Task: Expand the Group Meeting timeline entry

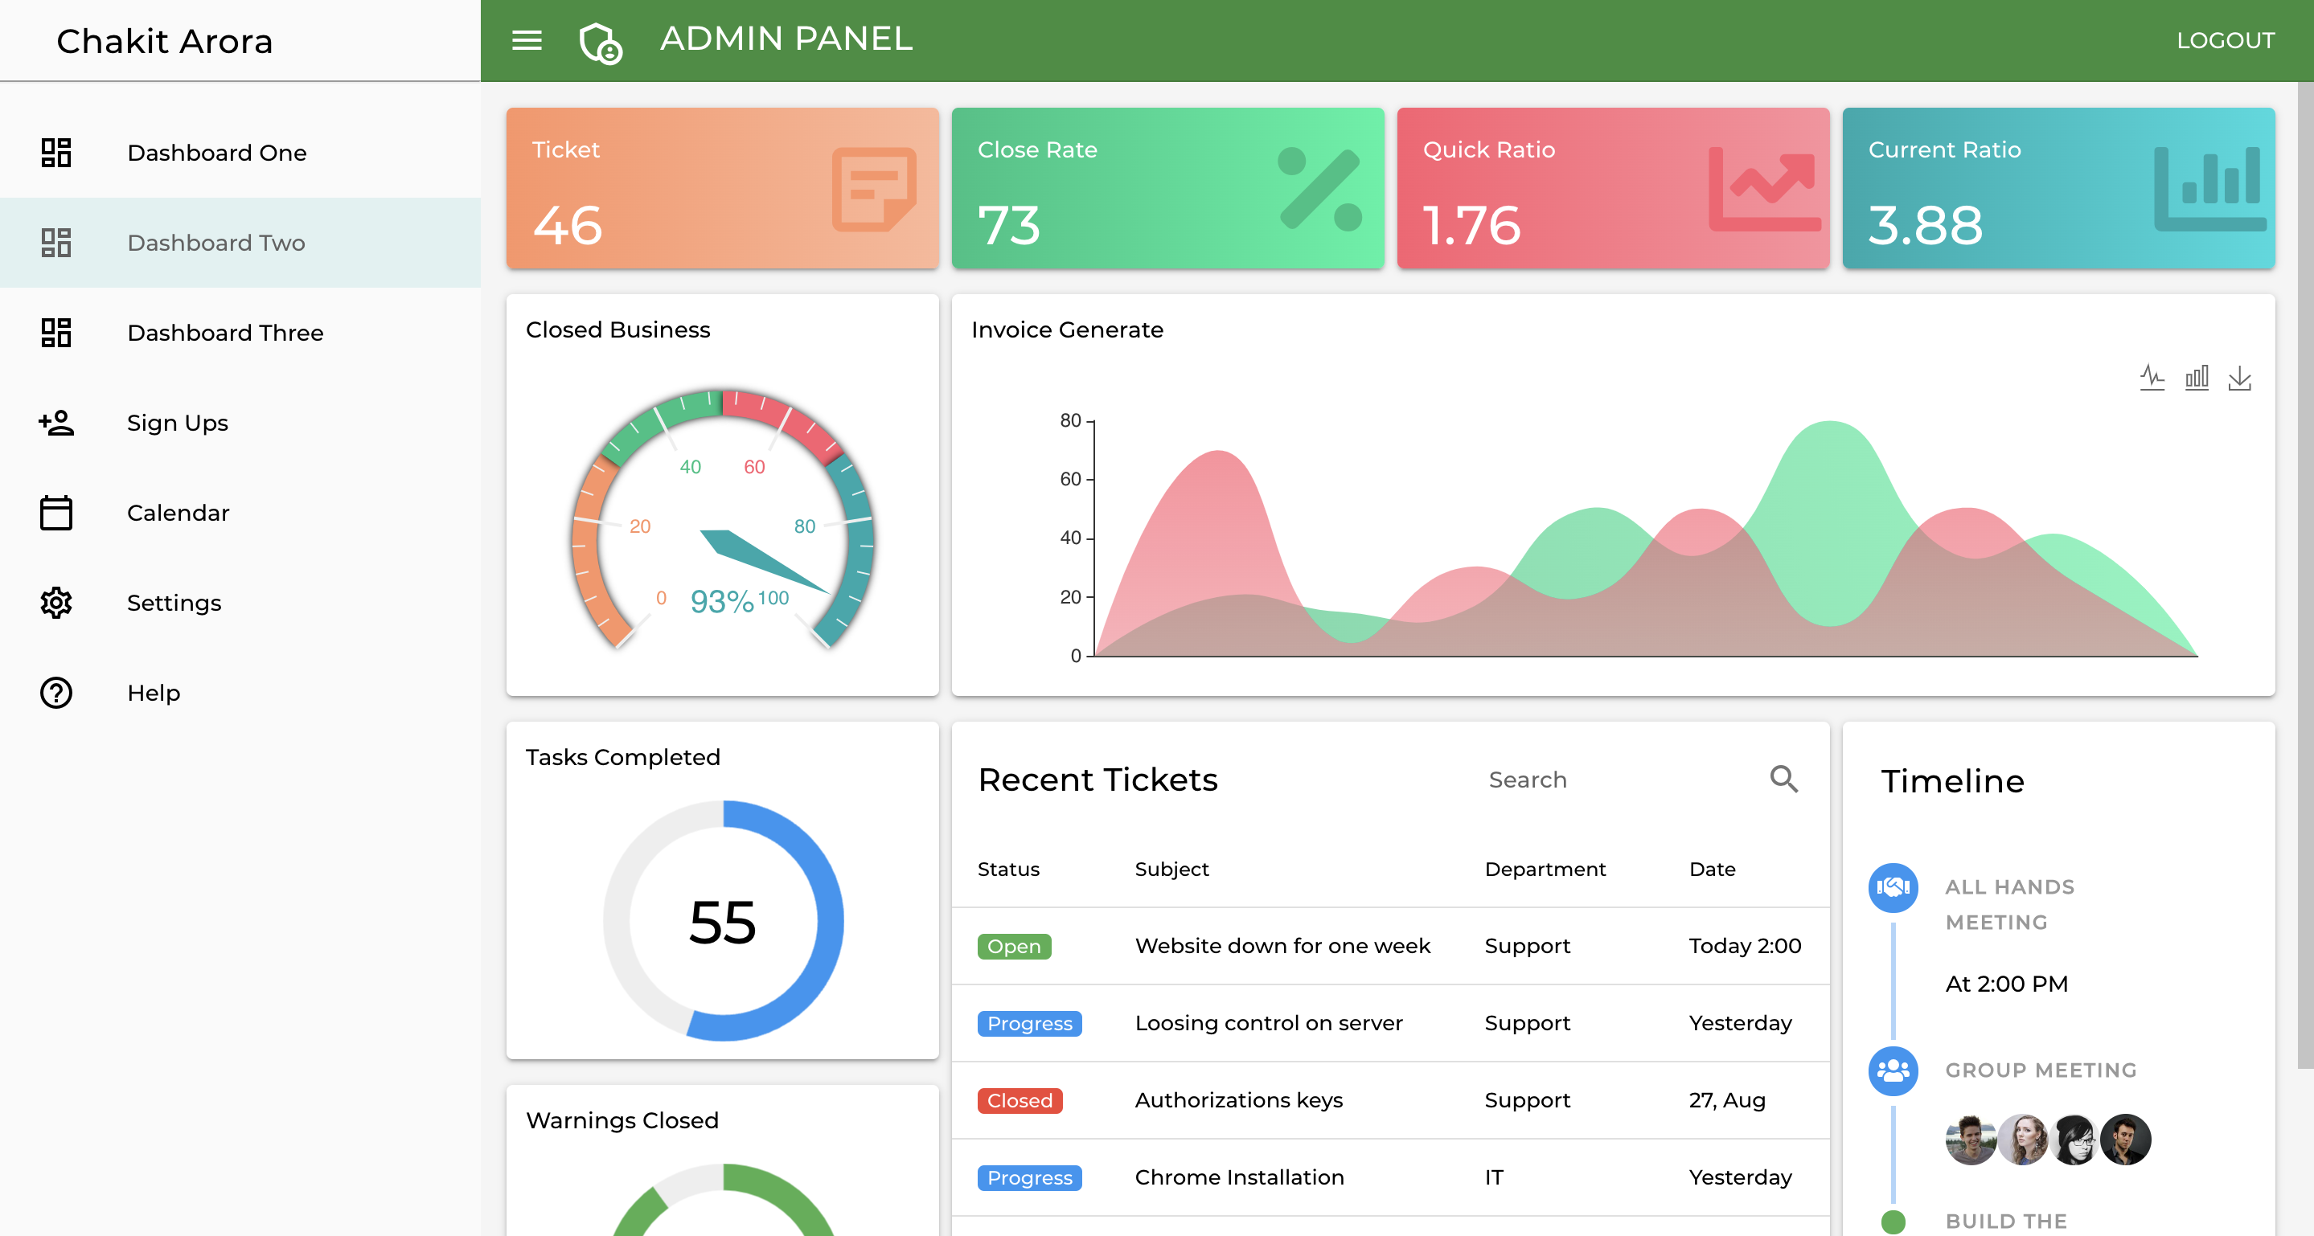Action: 2041,1070
